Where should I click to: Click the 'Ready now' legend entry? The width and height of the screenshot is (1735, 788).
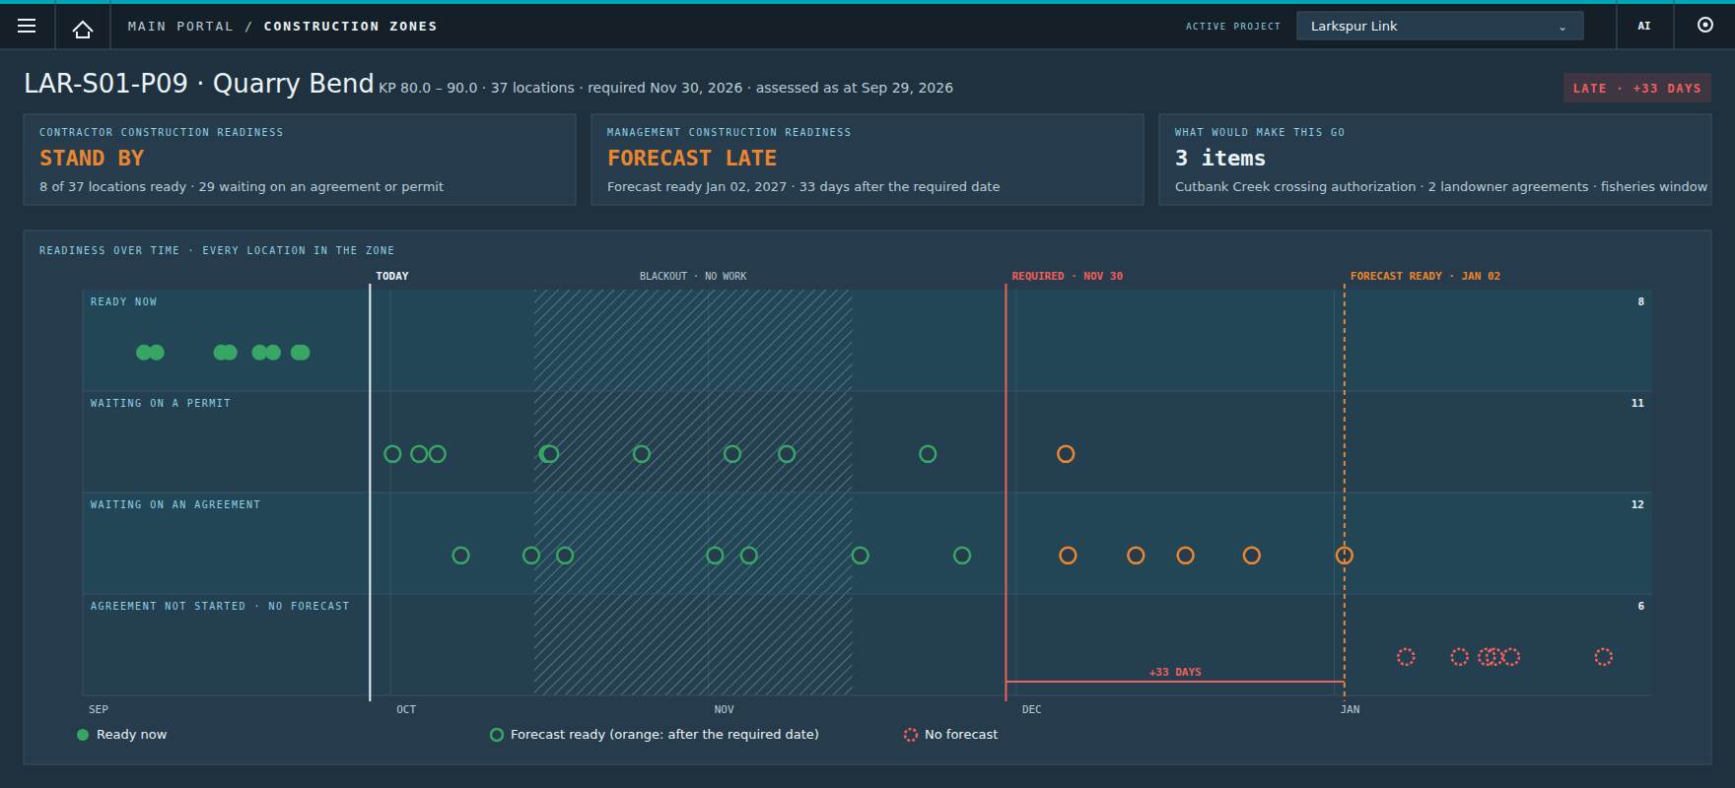pyautogui.click(x=122, y=735)
